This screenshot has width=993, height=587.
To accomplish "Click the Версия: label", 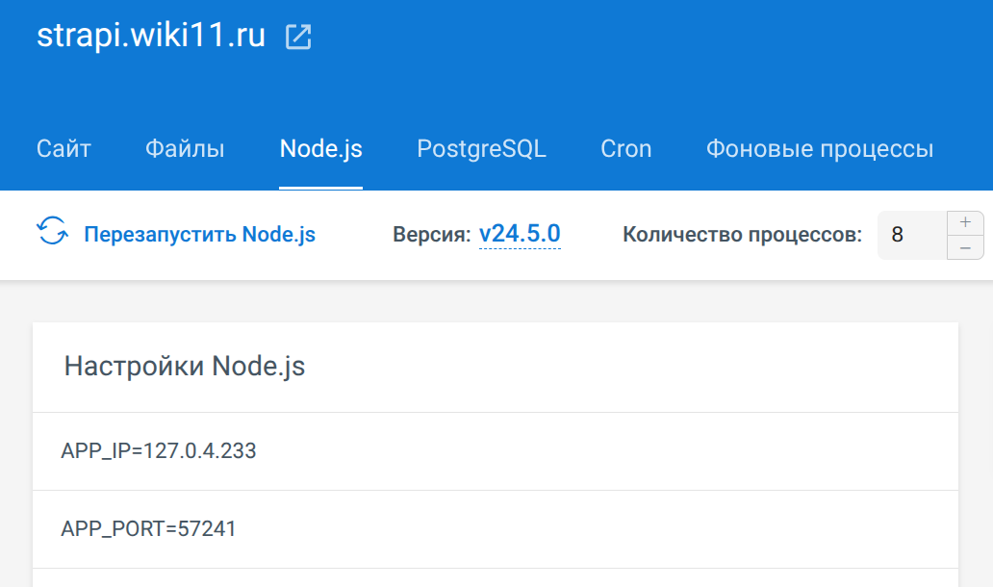I will coord(432,234).
